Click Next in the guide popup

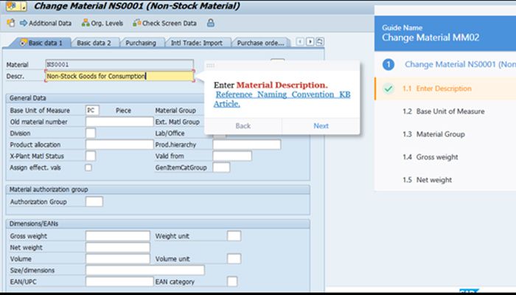pos(321,126)
